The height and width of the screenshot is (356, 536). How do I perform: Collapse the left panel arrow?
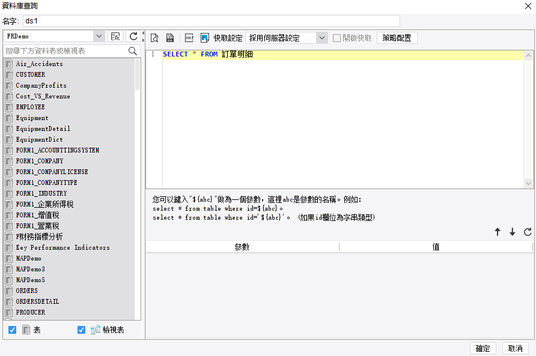(143, 33)
